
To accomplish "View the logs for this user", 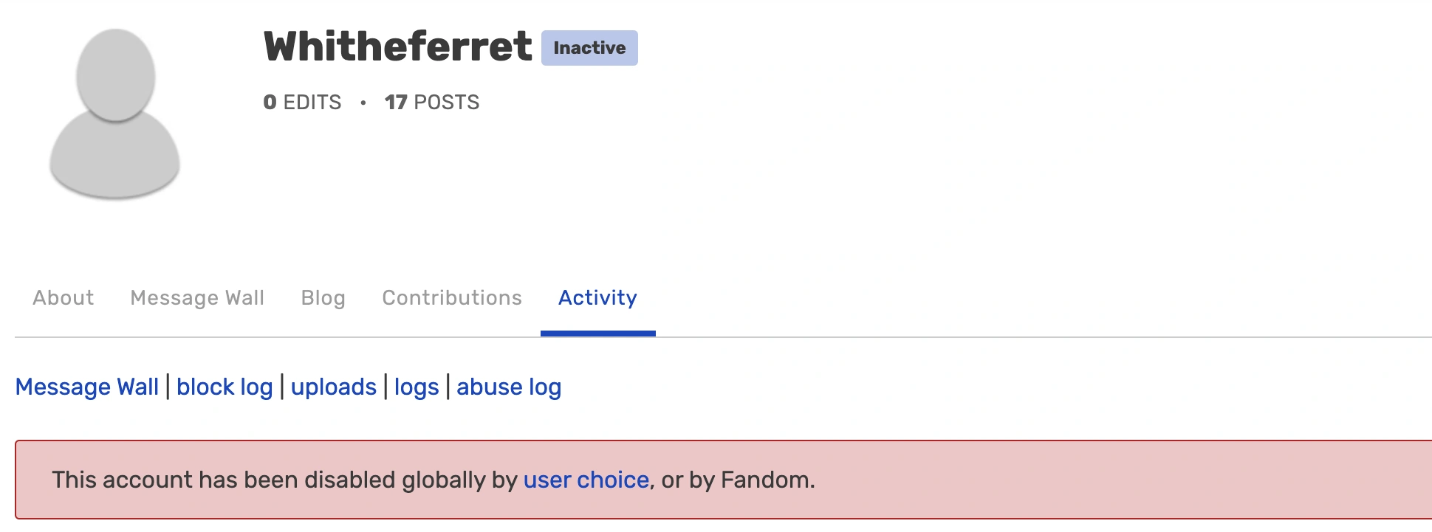I will click(416, 387).
